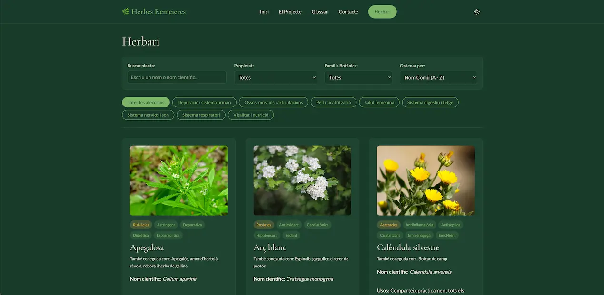
Task: Open the Apegalosa plant photo
Action: pos(178,181)
